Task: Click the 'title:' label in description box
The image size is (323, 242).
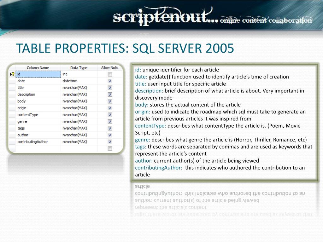Action: 140,84
